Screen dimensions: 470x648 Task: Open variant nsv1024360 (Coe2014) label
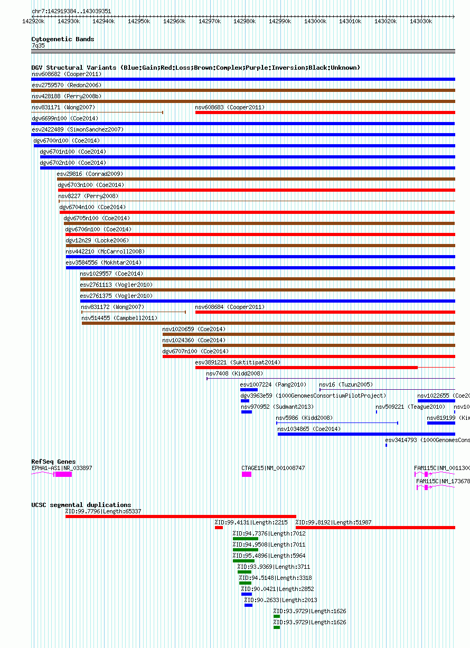pos(194,340)
